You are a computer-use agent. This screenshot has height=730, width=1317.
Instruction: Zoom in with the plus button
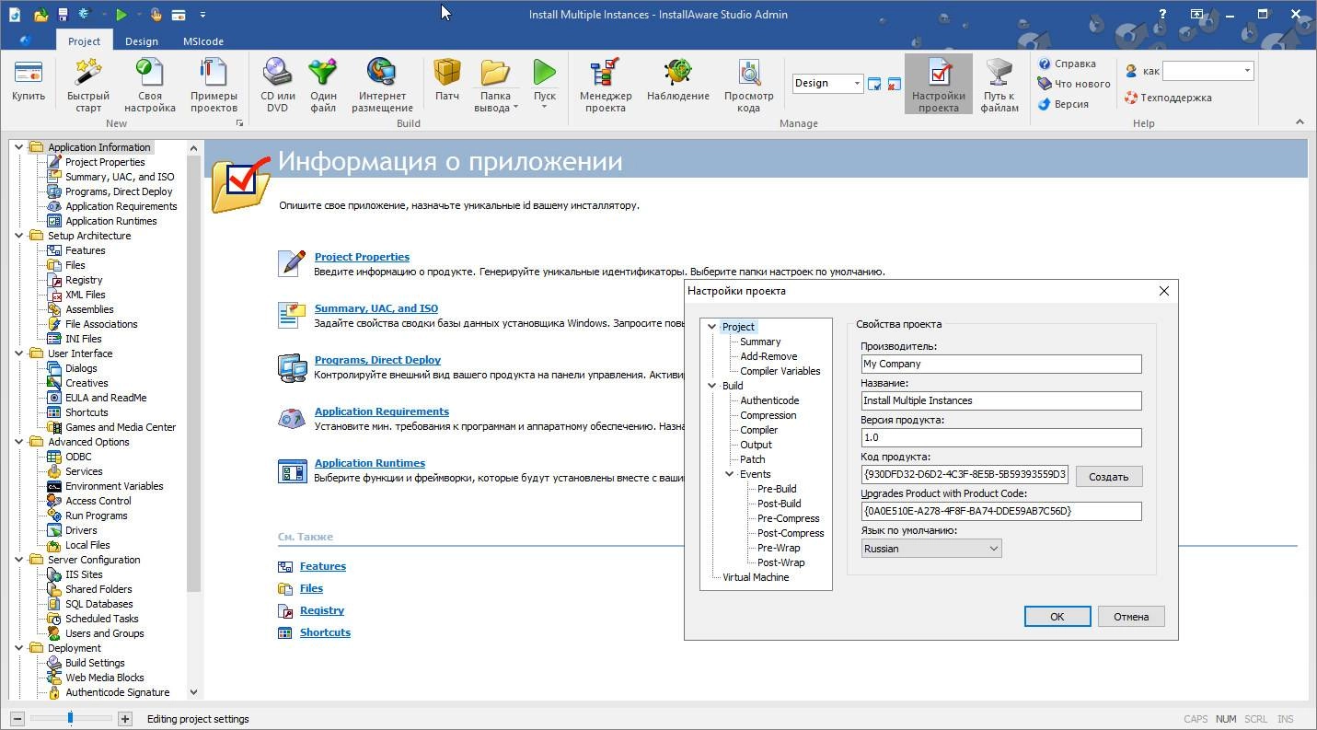[x=125, y=719]
